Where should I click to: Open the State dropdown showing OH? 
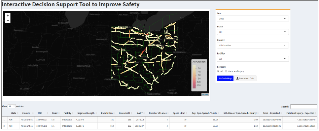pos(253,32)
